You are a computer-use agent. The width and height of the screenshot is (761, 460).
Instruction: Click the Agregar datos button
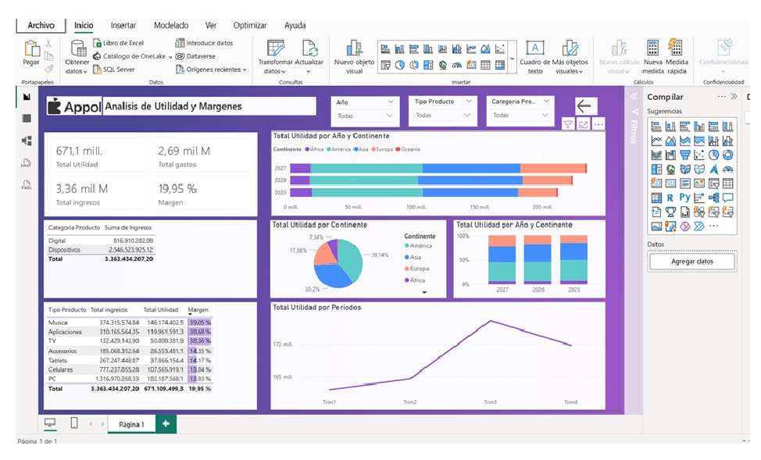pyautogui.click(x=691, y=262)
